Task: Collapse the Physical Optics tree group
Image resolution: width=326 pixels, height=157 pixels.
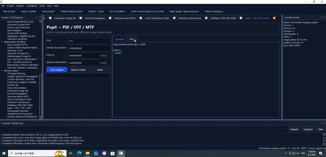Action: (x=2, y=71)
